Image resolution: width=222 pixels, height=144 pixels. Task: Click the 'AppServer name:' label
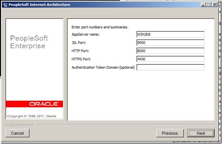tap(85, 34)
